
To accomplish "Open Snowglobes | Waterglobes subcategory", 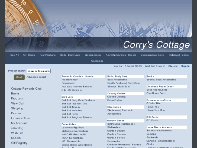I will click(77, 145).
